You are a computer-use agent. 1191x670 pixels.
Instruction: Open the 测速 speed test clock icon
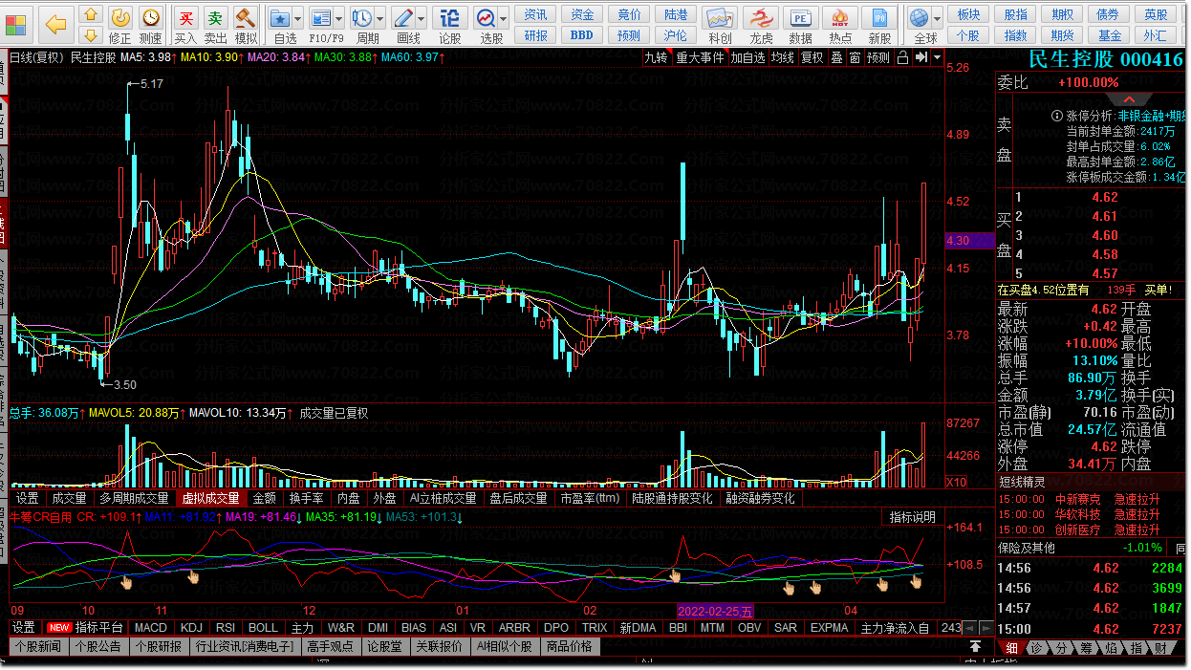151,25
